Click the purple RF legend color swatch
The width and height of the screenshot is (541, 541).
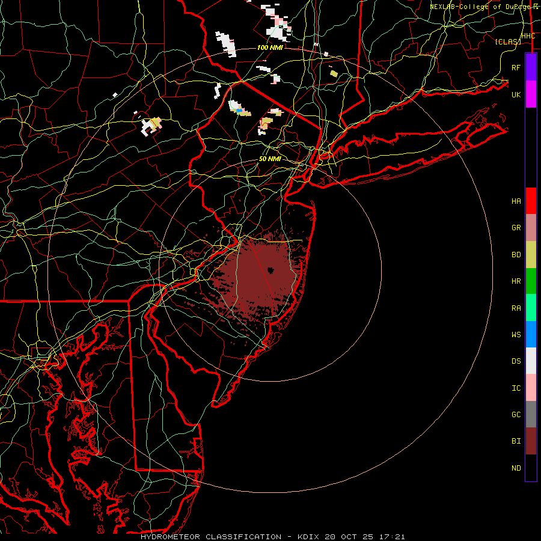[531, 67]
